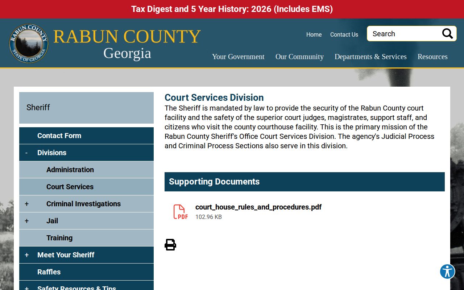Open Safety Resources & Tips page link
The height and width of the screenshot is (290, 464).
76,288
